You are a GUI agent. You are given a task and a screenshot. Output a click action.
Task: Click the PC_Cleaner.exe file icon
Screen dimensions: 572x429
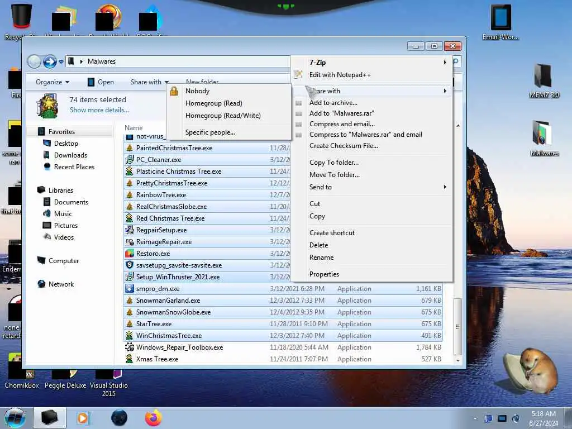[129, 159]
